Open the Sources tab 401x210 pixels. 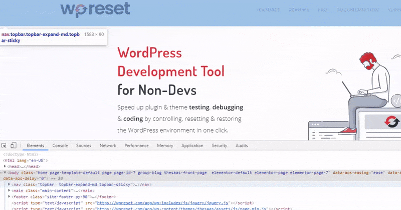[x=84, y=145]
